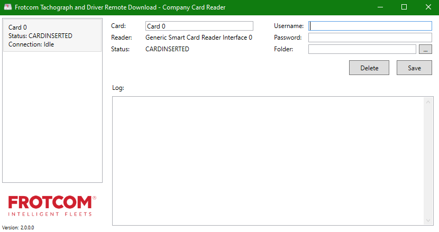Click the CARDINSERTED status value in details
439x232 pixels.
coord(167,49)
